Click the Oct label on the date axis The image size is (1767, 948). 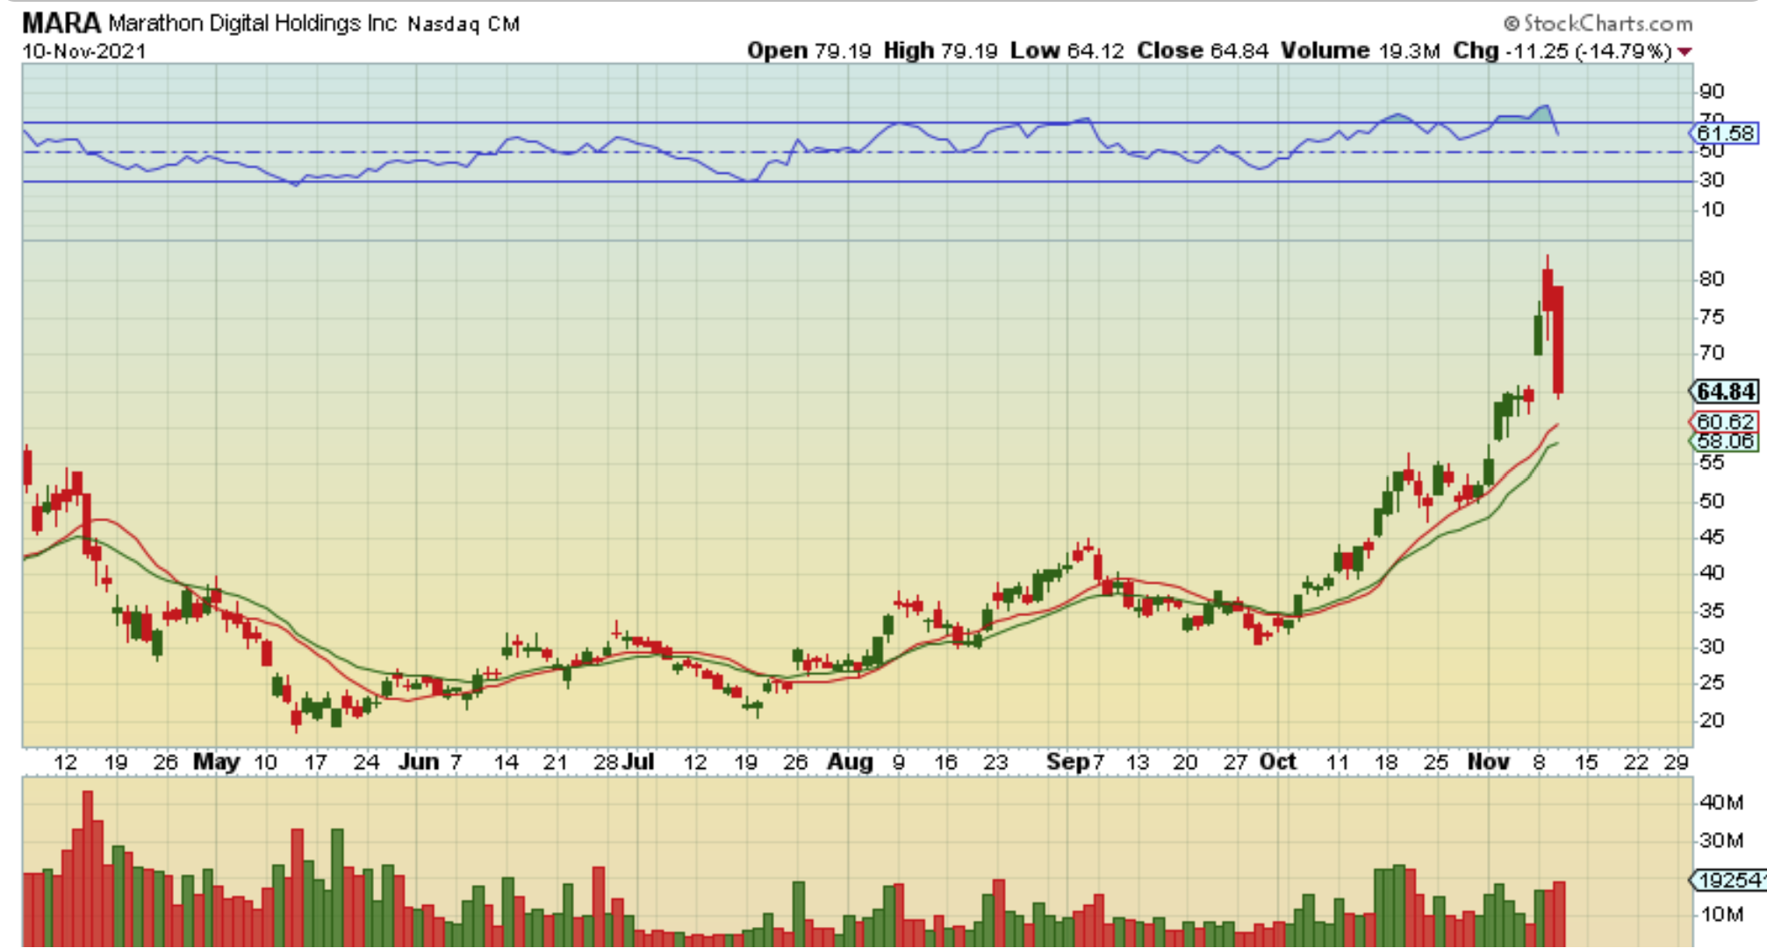point(1277,761)
